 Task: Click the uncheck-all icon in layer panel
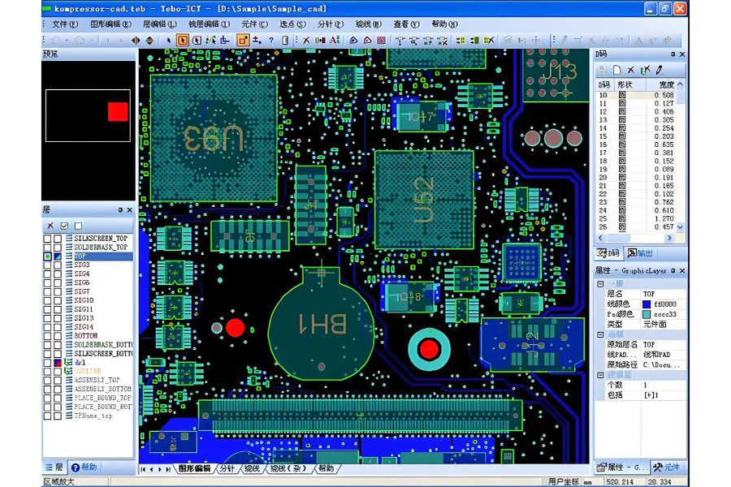coord(78,226)
